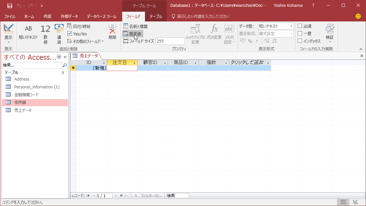Switch to the 作成 tab

(47, 16)
